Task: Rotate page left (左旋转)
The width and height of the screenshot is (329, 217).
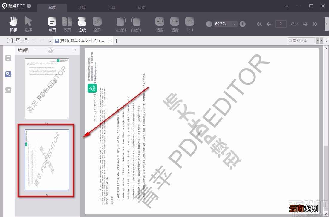Action: point(121,24)
